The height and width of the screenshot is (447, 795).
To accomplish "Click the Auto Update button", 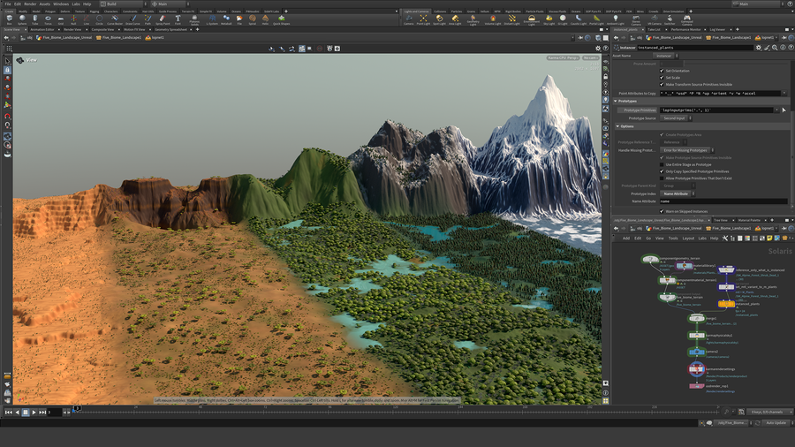I will tap(776, 422).
